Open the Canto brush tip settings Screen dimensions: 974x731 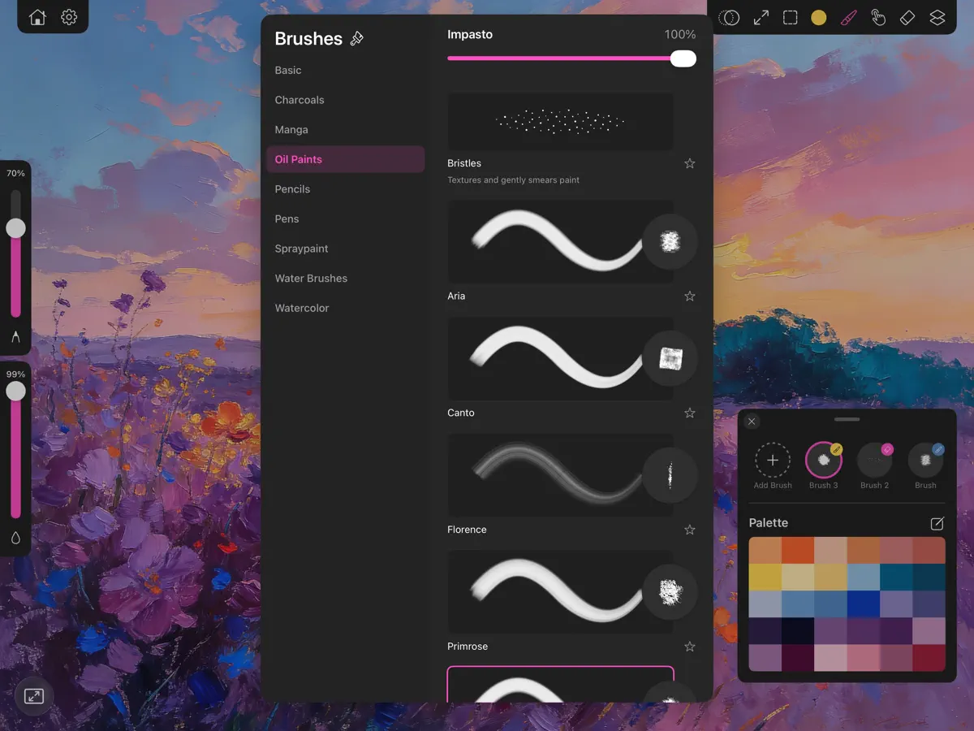[x=670, y=358]
